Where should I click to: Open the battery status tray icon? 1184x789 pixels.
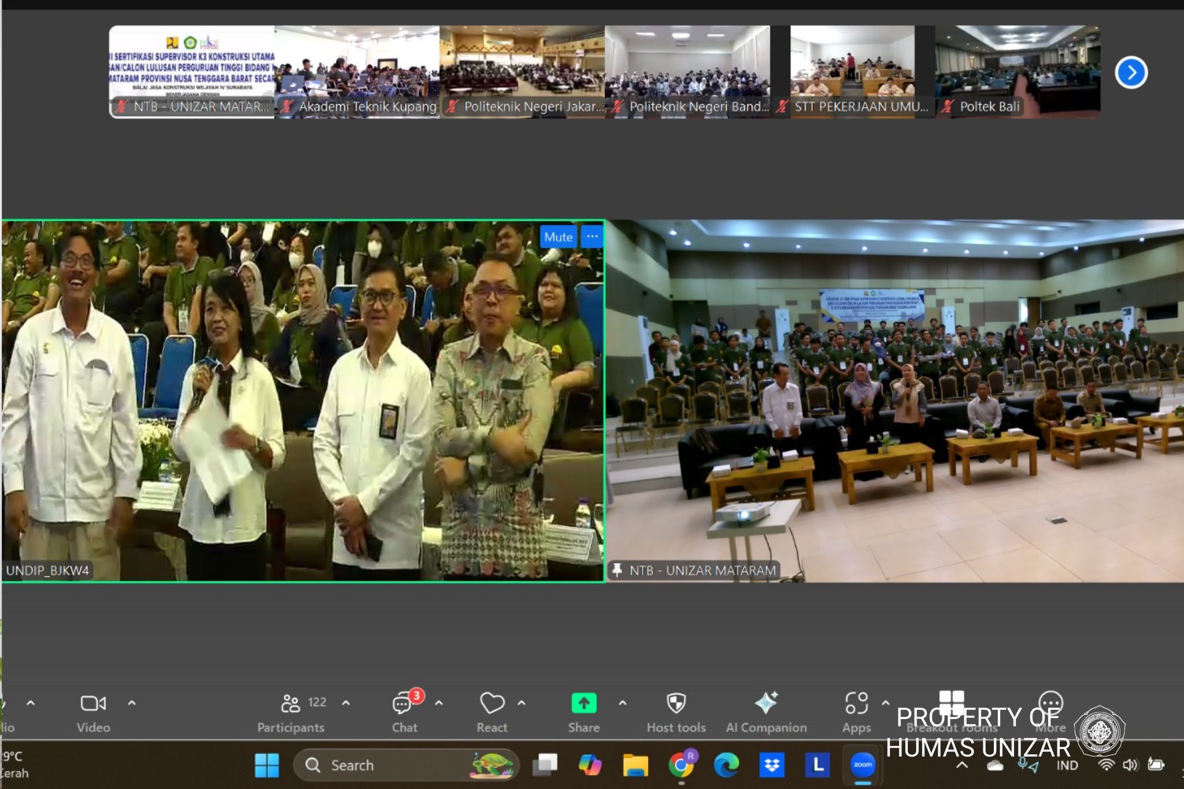pyautogui.click(x=1156, y=765)
